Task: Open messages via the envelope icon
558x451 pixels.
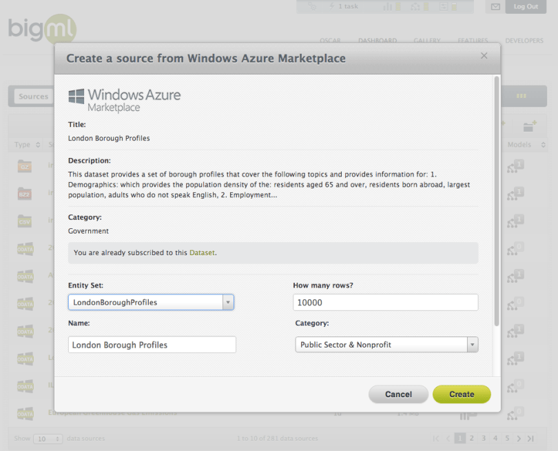Action: [495, 7]
